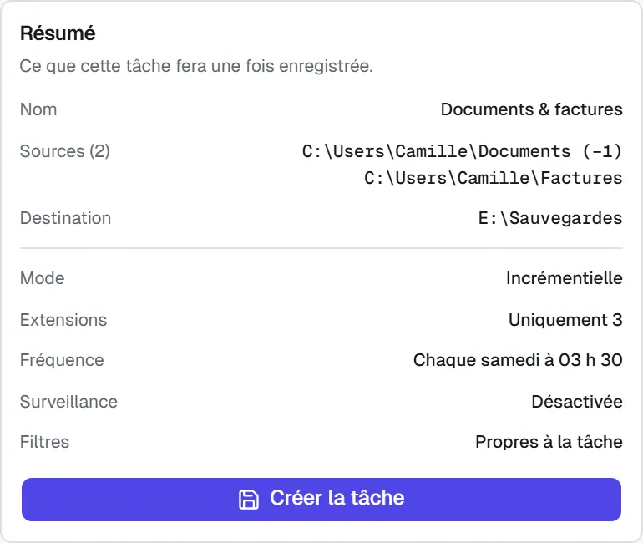The width and height of the screenshot is (643, 543).
Task: Select the Destination label
Action: [66, 218]
